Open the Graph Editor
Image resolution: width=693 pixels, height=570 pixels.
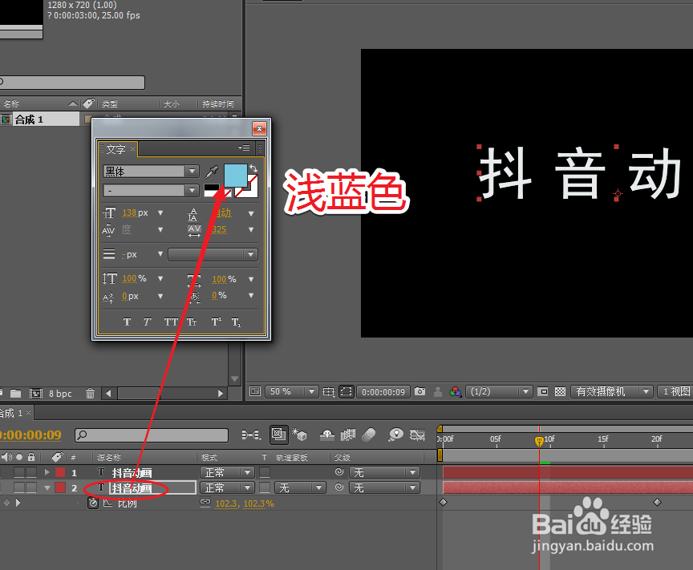[x=417, y=435]
